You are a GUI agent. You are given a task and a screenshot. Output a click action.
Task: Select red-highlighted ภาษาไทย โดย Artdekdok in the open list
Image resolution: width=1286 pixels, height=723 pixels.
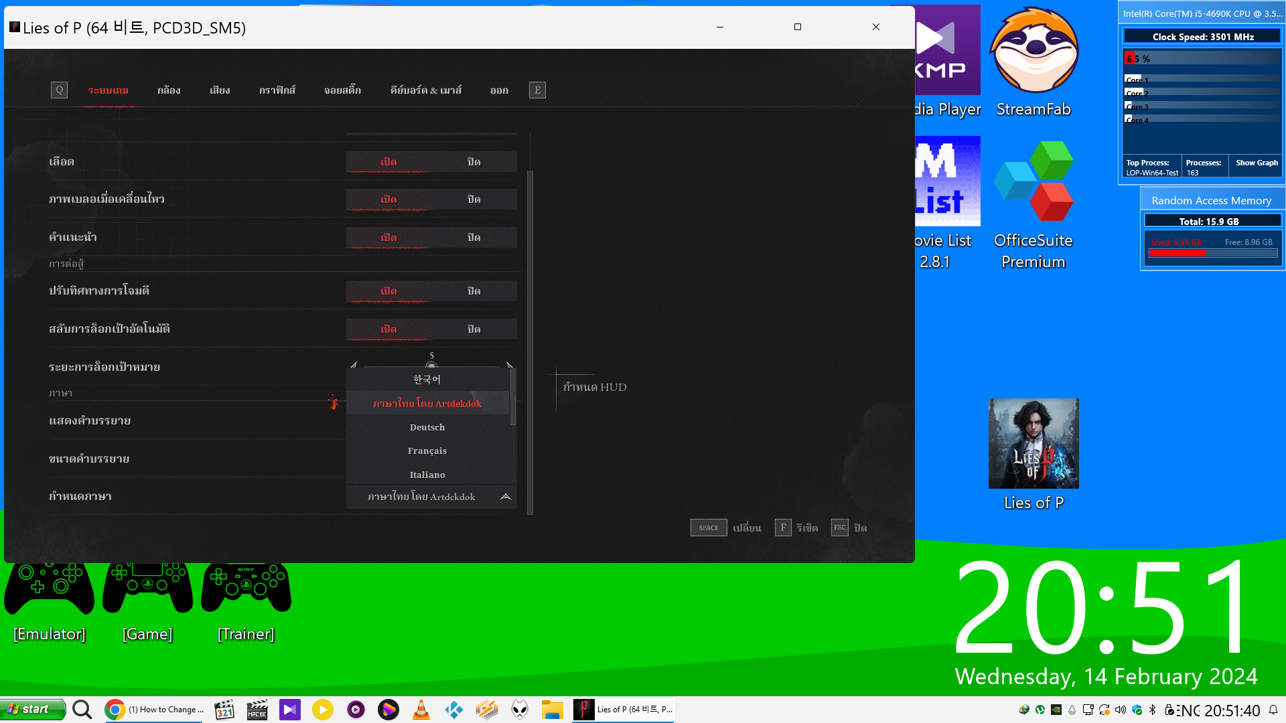(x=427, y=404)
